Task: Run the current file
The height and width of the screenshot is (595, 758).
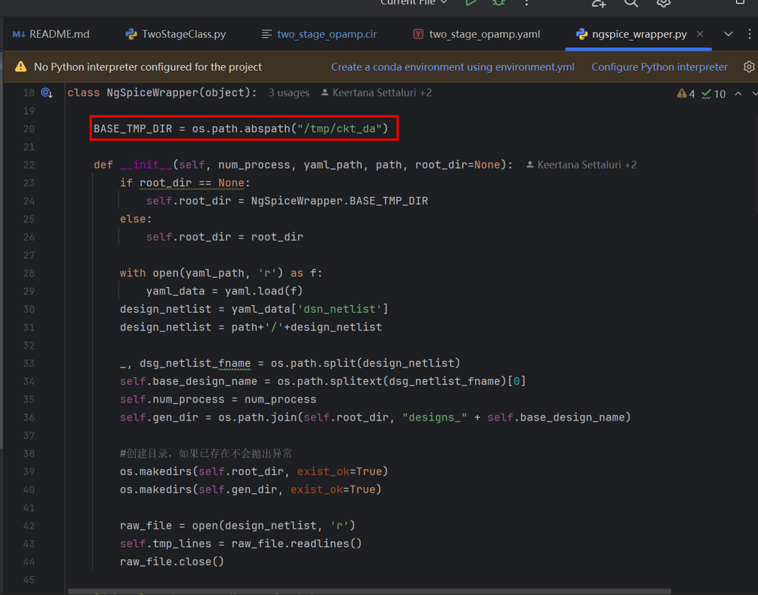Action: [x=471, y=2]
